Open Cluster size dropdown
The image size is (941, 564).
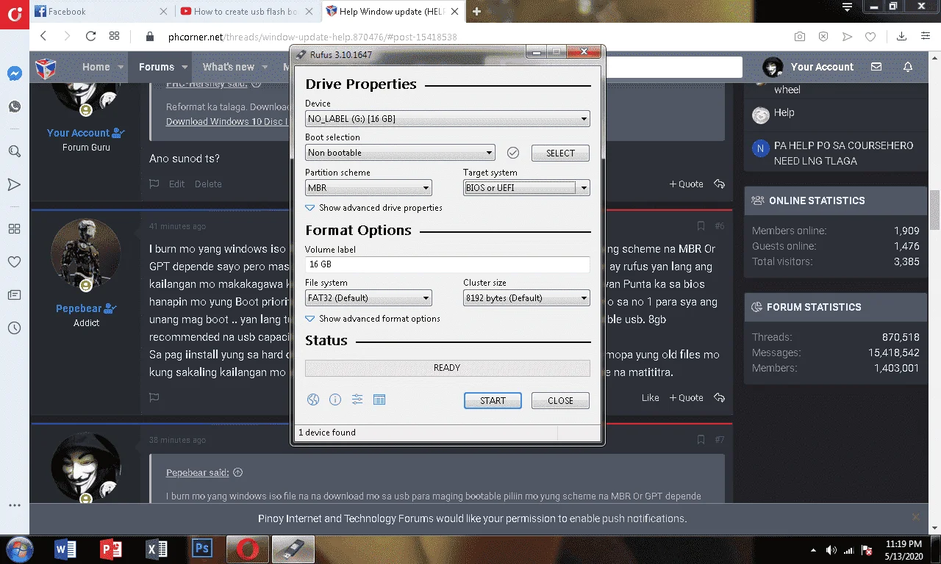[x=526, y=298]
